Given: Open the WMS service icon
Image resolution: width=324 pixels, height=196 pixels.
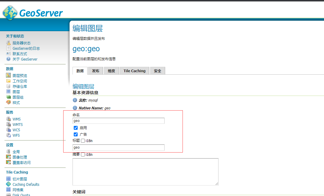Looking at the screenshot, I should (8, 119).
